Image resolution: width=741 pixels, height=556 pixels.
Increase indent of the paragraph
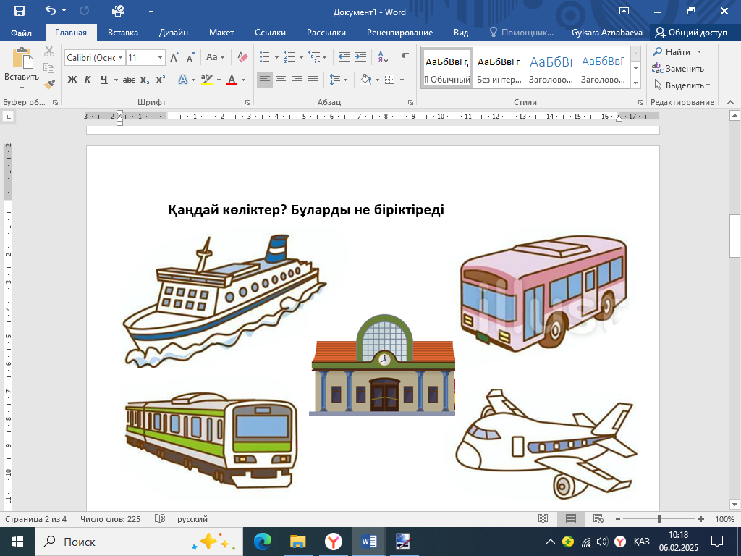pyautogui.click(x=360, y=57)
